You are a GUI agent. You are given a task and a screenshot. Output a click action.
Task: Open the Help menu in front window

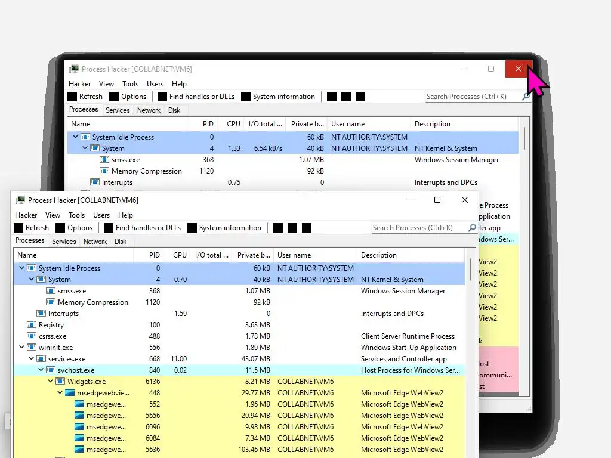[x=125, y=215]
